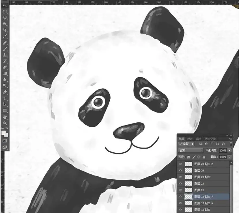The height and width of the screenshot is (213, 239).
Task: Select the Blur tool
Action: [x=5, y=79]
